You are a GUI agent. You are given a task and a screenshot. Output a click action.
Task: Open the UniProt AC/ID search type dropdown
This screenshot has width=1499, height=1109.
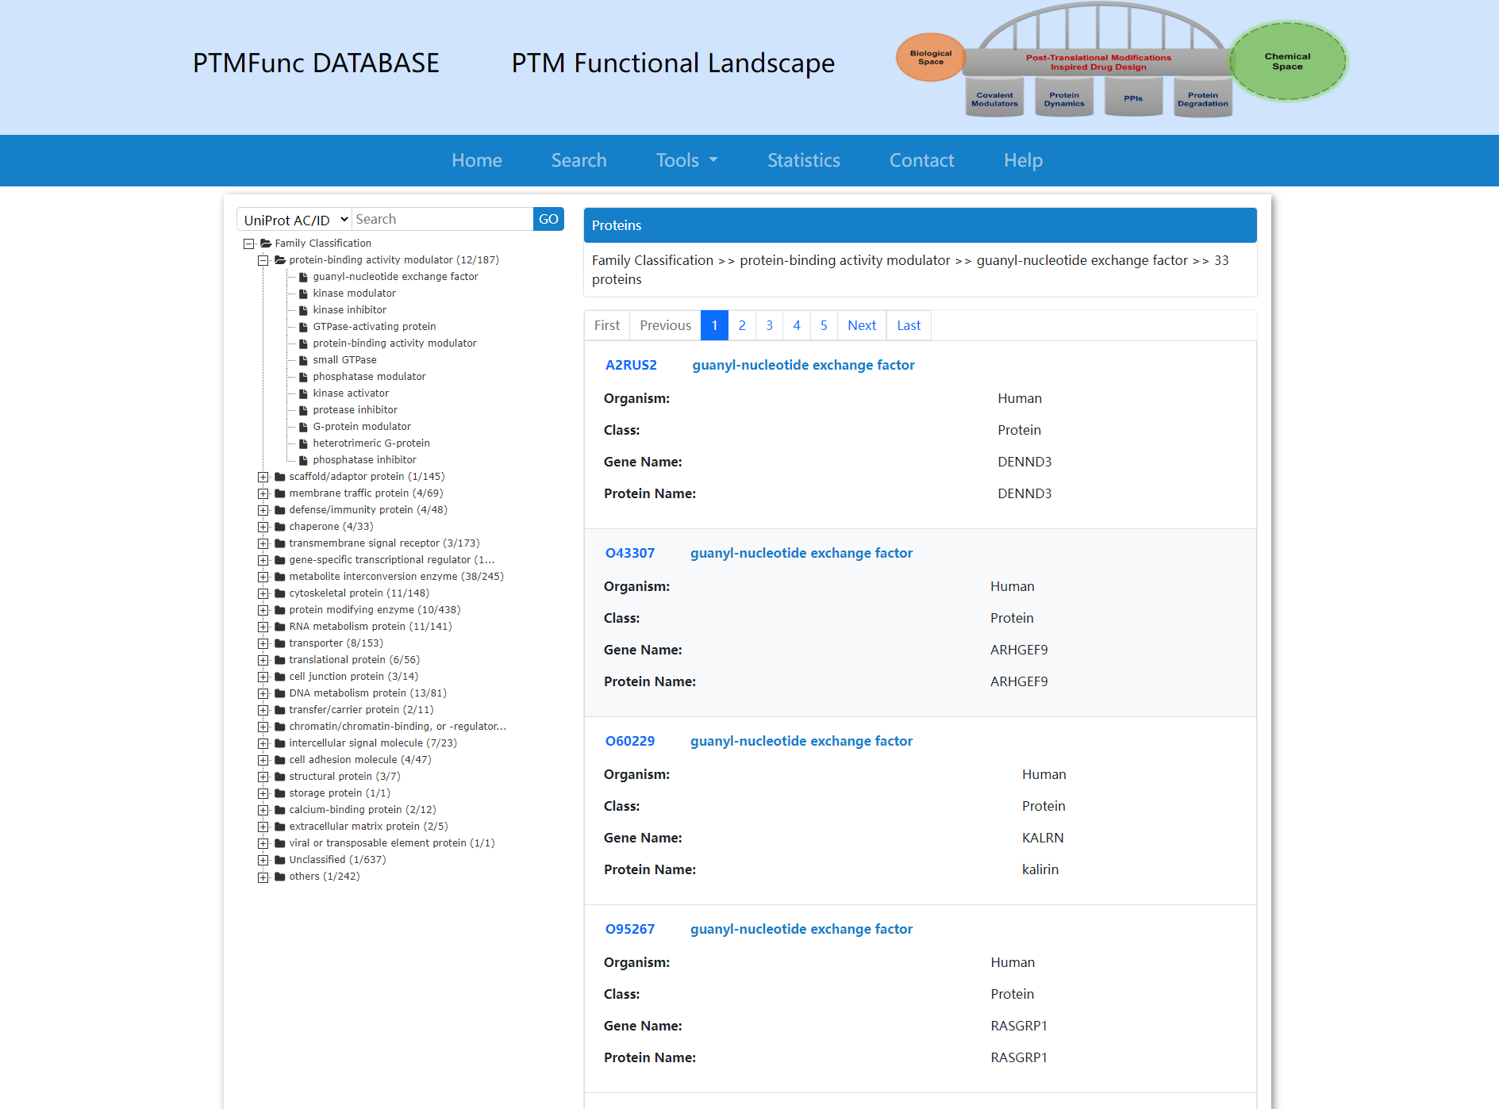295,220
